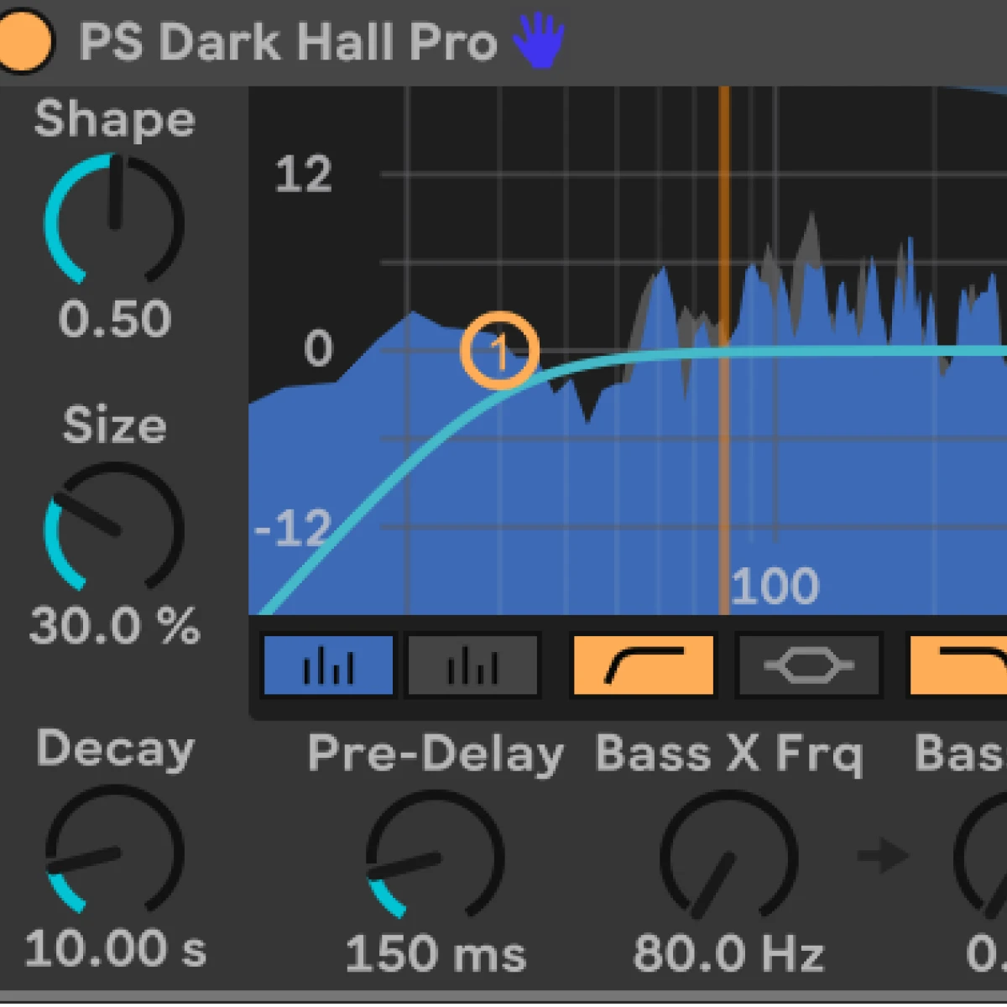
Task: Click the Decay knob dial
Action: [x=115, y=851]
